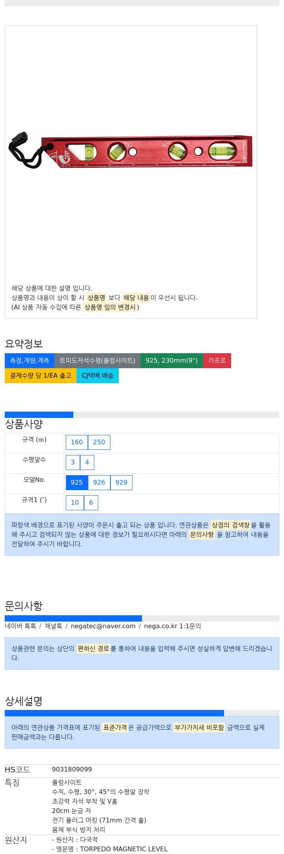Select model number 925
This screenshot has width=284, height=854.
pos(77,482)
